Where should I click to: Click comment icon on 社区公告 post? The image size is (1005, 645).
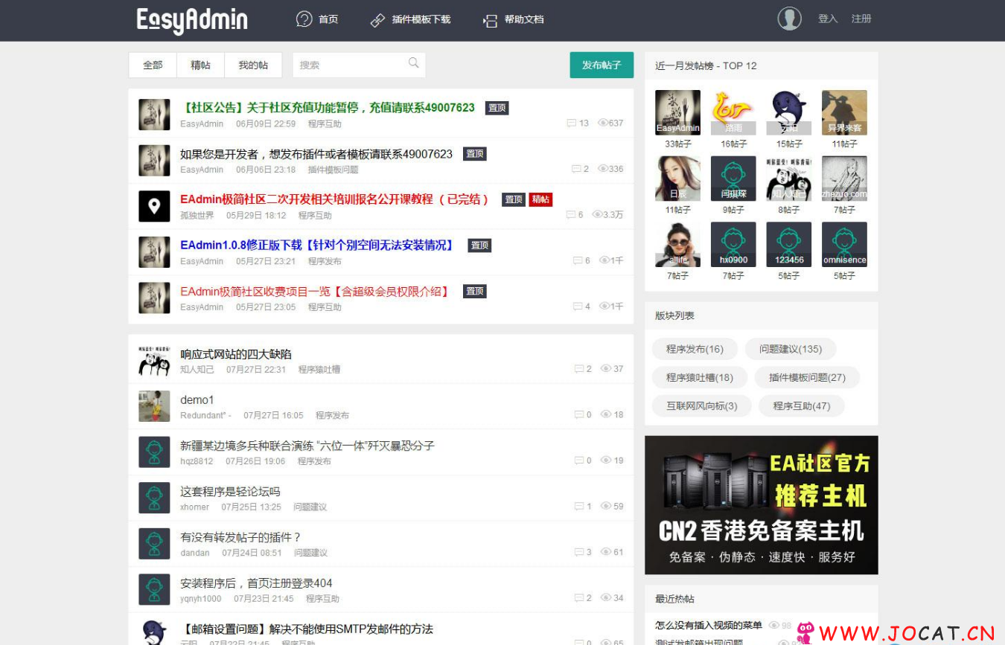pos(572,123)
